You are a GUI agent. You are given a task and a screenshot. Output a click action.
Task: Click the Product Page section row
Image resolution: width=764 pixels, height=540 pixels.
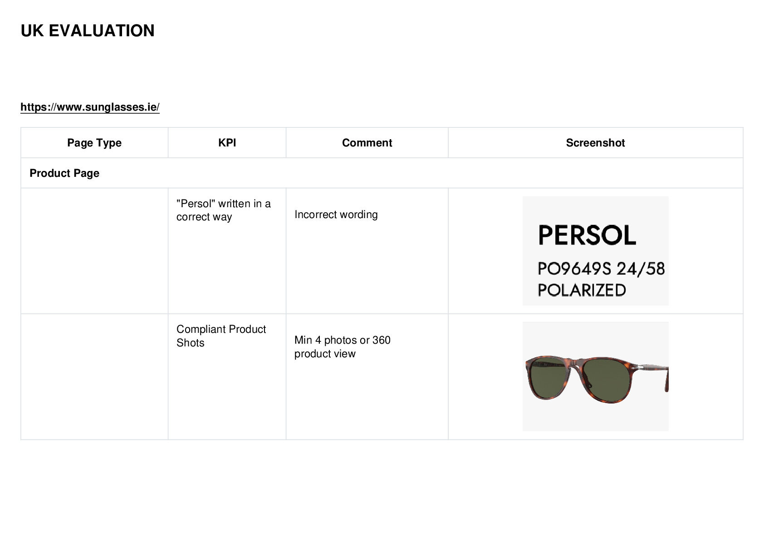(x=382, y=173)
